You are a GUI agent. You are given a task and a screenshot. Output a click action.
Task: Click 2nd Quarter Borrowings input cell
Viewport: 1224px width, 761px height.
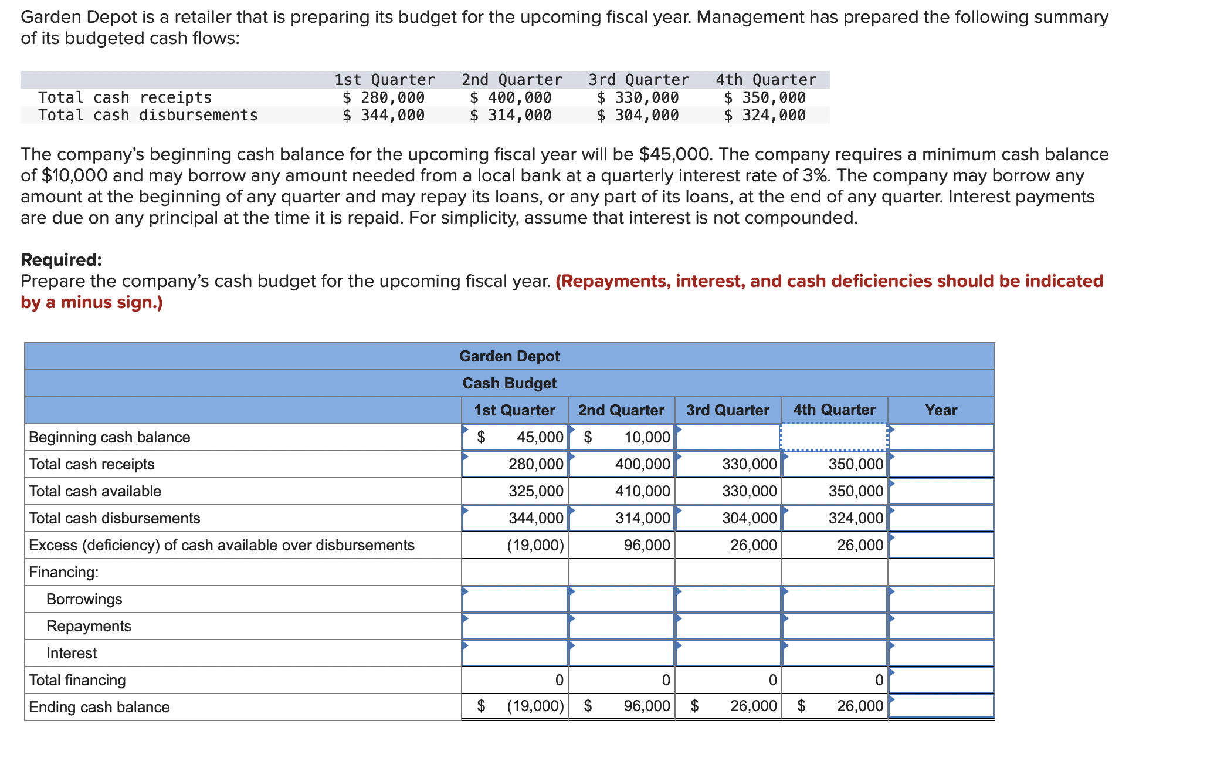point(622,599)
